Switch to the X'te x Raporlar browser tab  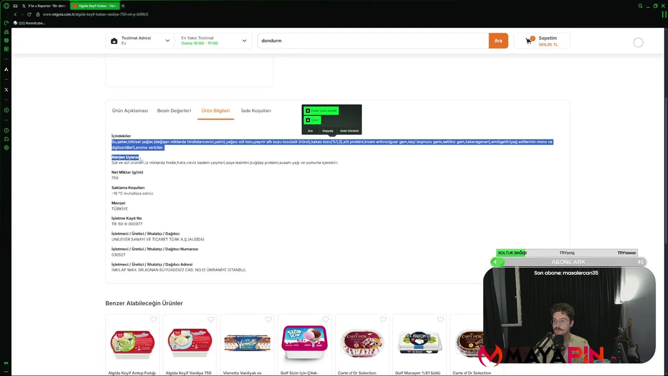(x=44, y=6)
